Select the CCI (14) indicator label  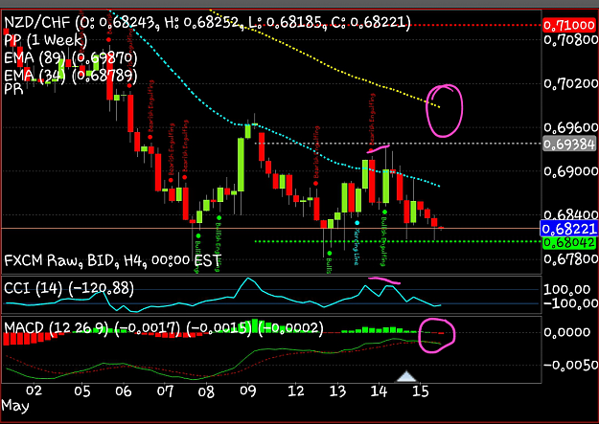point(69,288)
